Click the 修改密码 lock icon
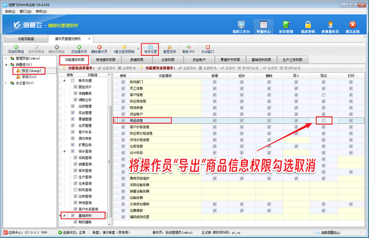Screen dimensions: 369x238 click(x=307, y=24)
